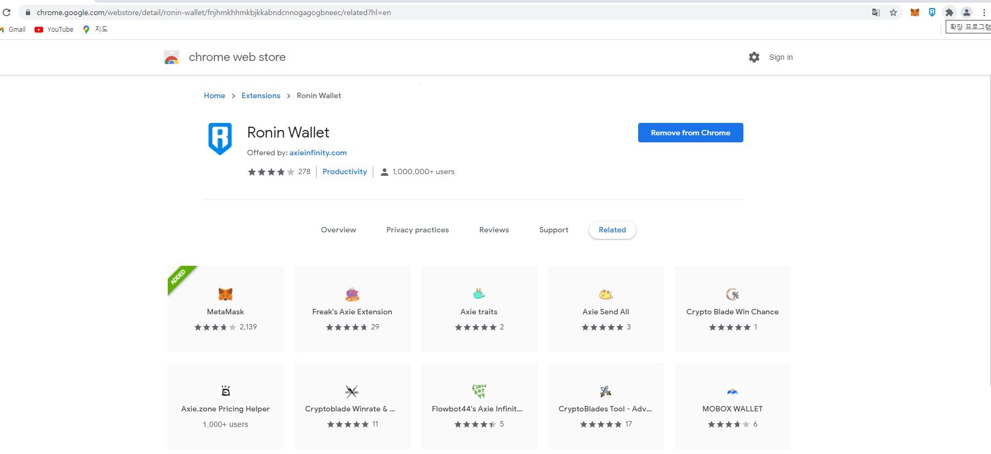Click Remove from Chrome button
The height and width of the screenshot is (454, 991).
click(691, 133)
